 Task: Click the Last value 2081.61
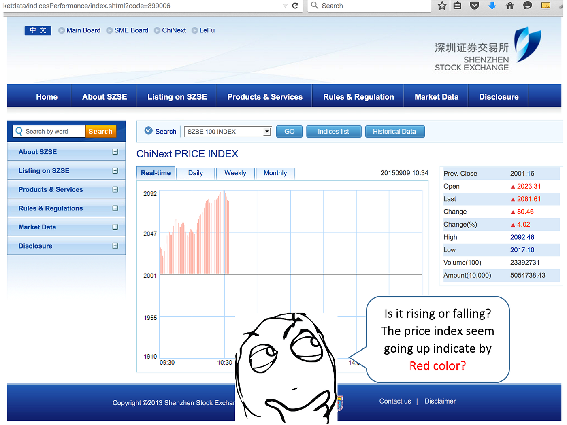pos(529,199)
